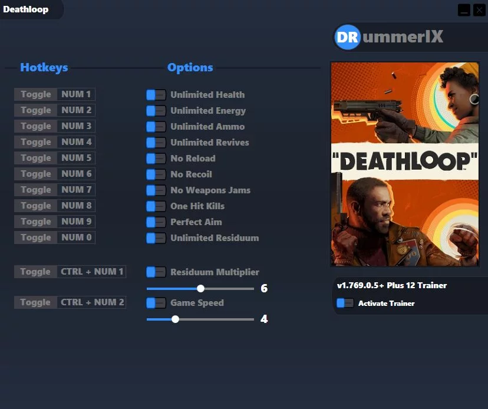Click the ummerIX brand name text
This screenshot has height=409, width=488.
click(403, 37)
